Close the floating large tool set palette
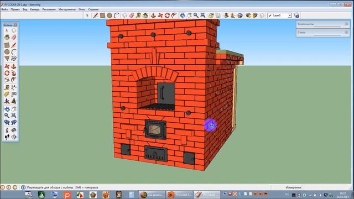This screenshot has width=354, height=199. 15,25
